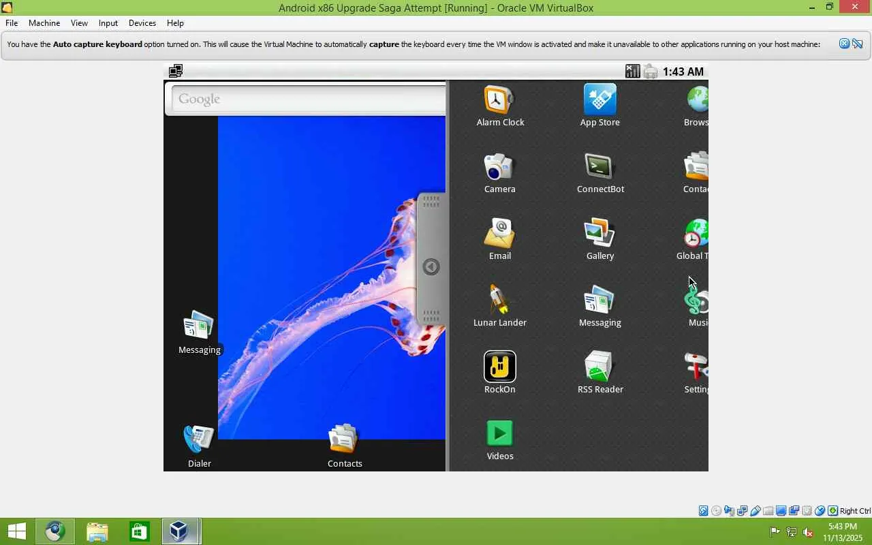Open the Gallery app
The width and height of the screenshot is (872, 545).
599,240
